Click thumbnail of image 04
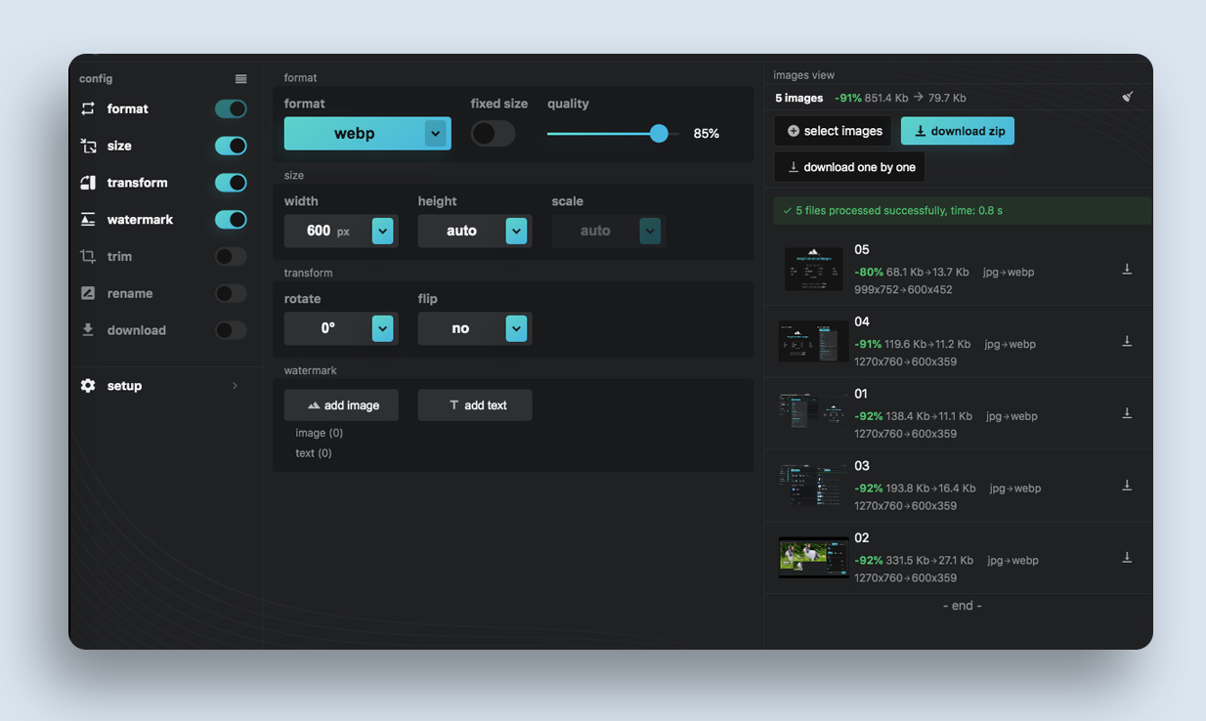This screenshot has height=721, width=1206. (813, 341)
